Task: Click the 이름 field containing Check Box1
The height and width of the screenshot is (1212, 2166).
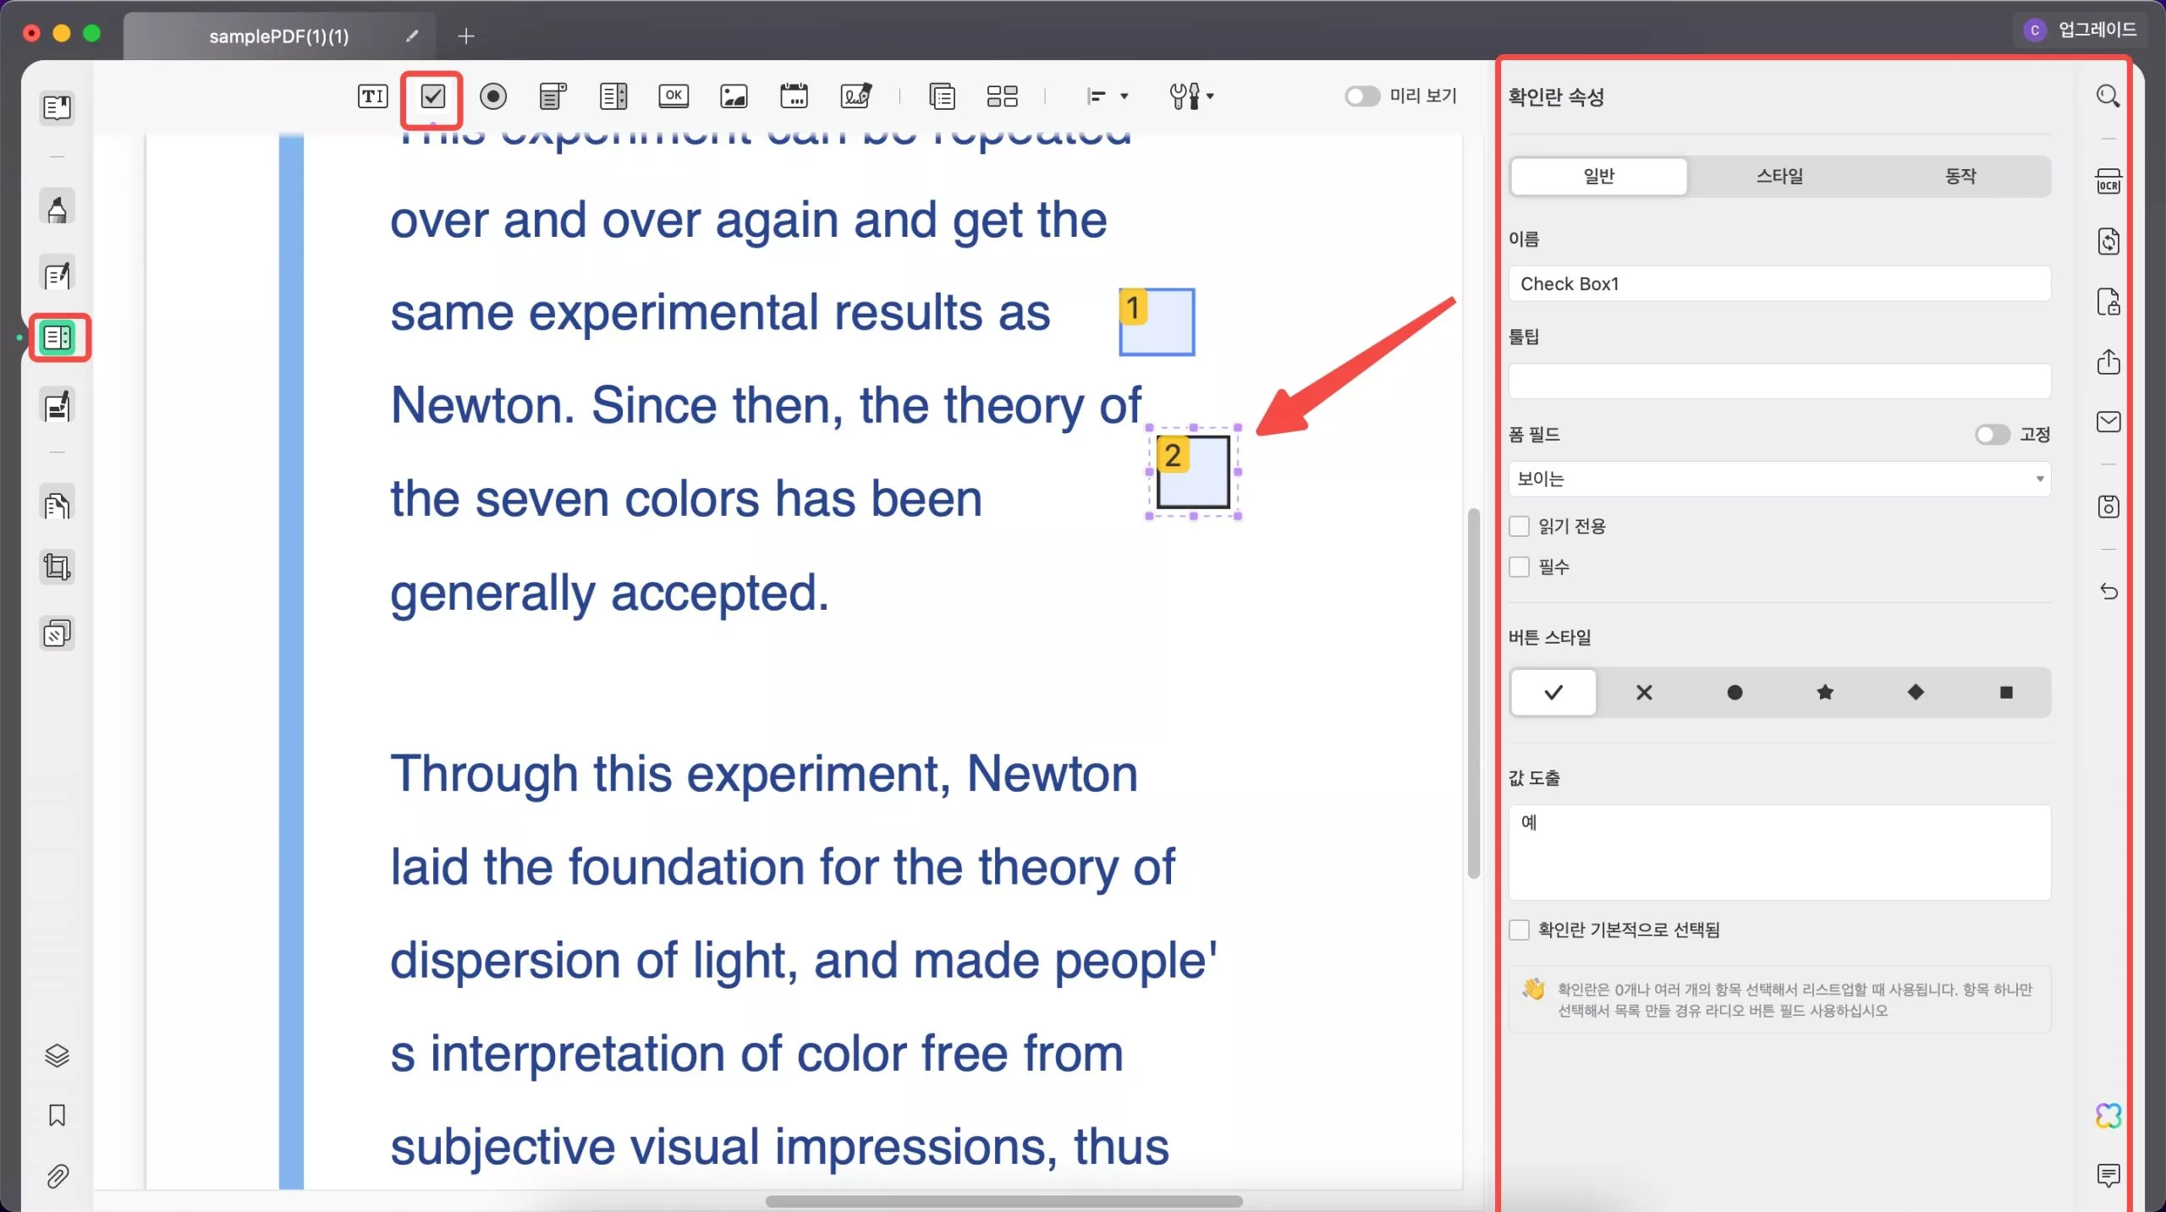Action: click(x=1779, y=284)
